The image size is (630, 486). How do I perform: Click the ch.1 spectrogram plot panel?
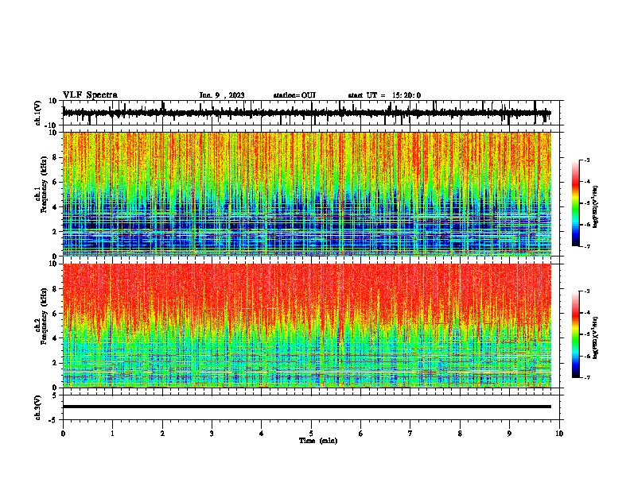(x=307, y=194)
